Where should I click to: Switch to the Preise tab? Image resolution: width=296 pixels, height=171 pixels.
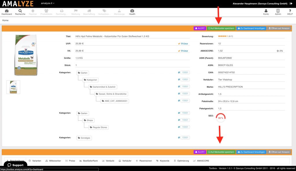tap(70, 161)
